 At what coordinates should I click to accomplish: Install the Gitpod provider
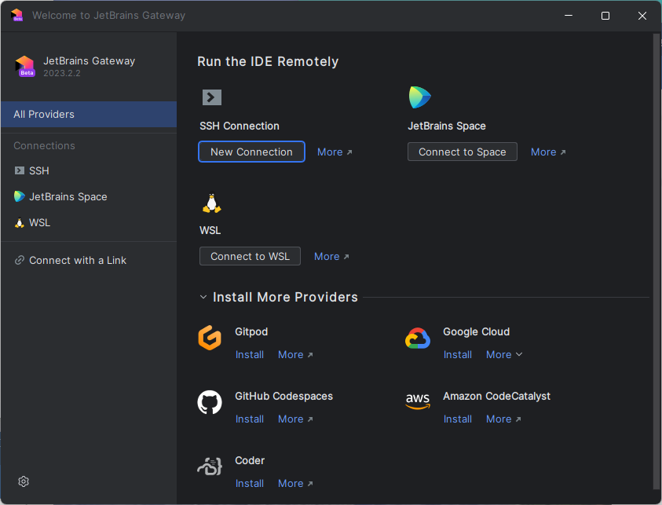tap(250, 355)
